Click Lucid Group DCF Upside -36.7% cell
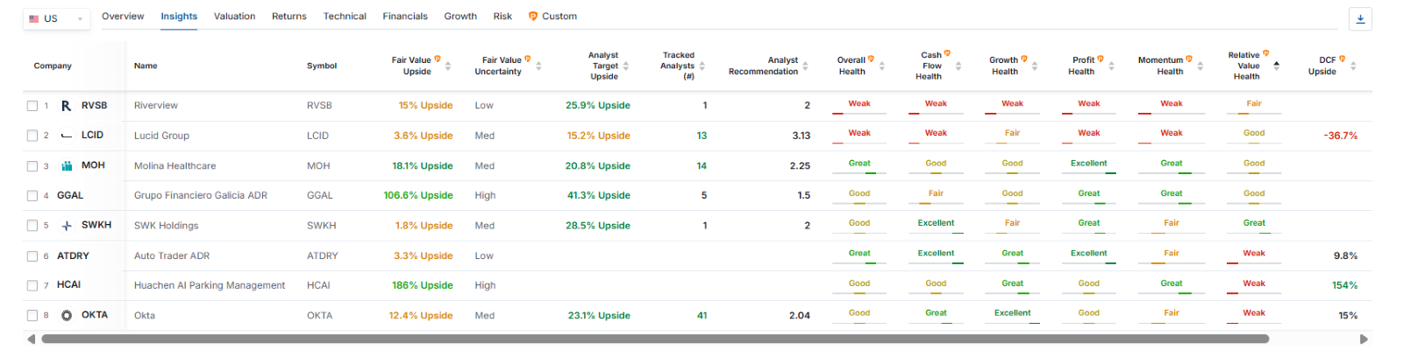This screenshot has height=350, width=1403. click(x=1341, y=136)
